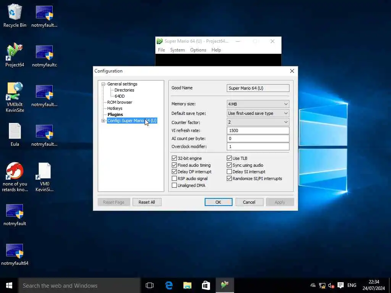
Task: Open the Options menu in Project64
Action: (198, 50)
